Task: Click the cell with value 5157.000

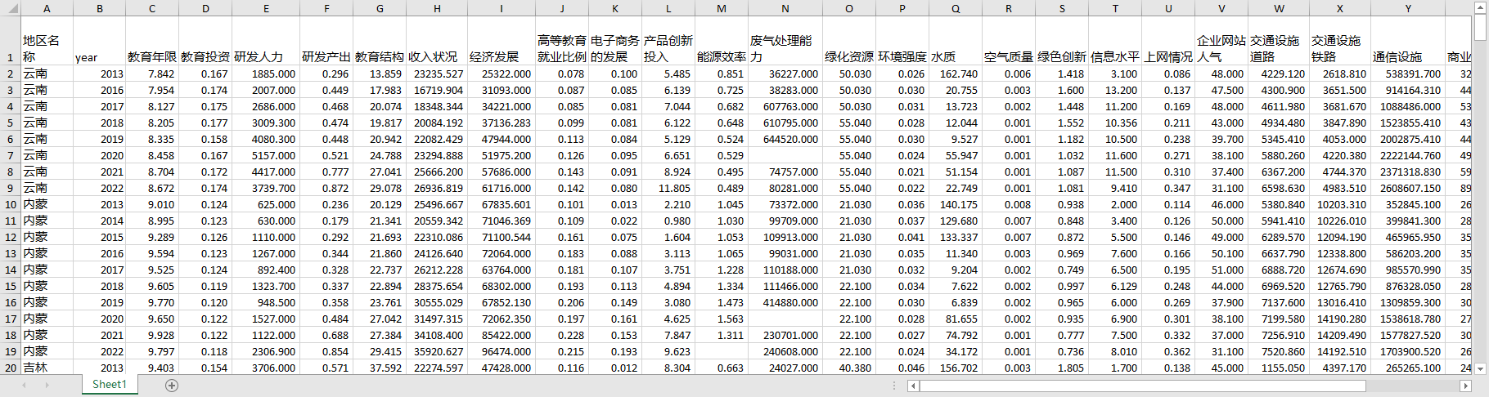Action: (267, 155)
